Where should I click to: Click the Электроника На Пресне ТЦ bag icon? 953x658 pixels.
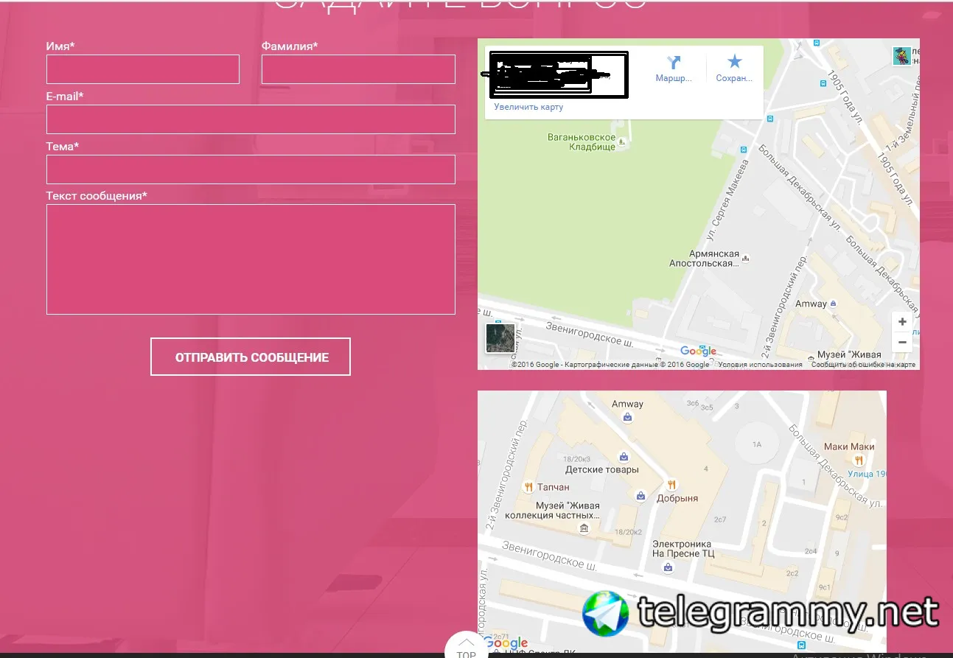point(668,567)
